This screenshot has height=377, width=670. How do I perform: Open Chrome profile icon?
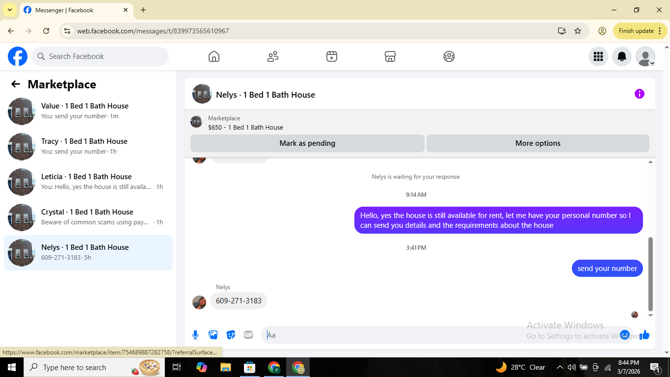click(x=602, y=31)
